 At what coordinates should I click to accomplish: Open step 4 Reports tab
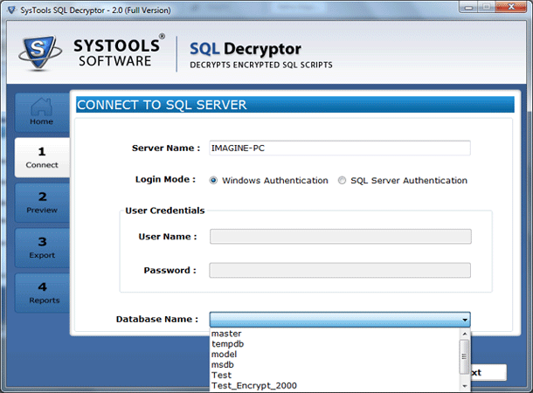tap(42, 293)
